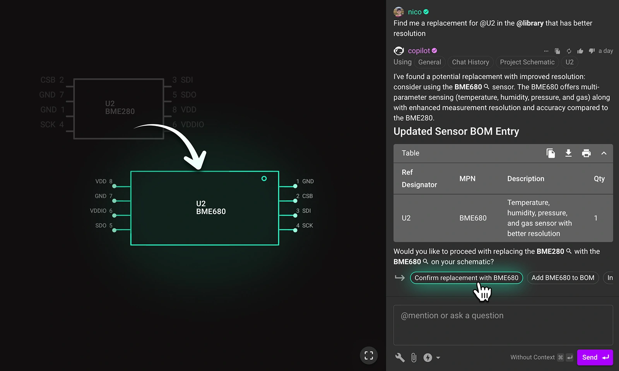This screenshot has height=371, width=619.
Task: Copy the BOM table contents
Action: (551, 153)
